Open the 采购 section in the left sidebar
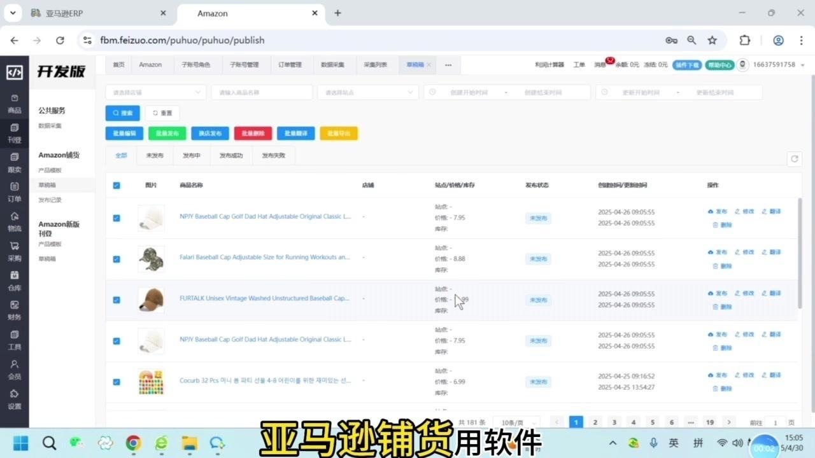This screenshot has height=458, width=815. pos(14,252)
